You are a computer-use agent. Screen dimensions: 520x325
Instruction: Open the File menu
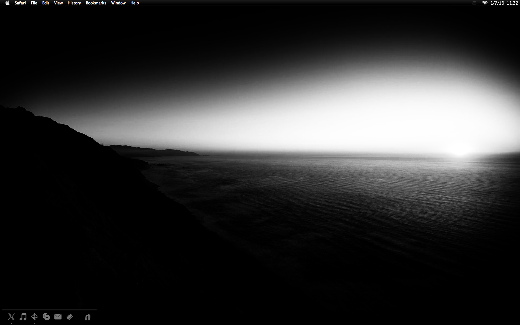(34, 3)
